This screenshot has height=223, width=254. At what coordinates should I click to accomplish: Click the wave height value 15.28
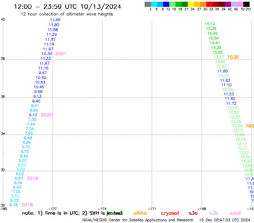(216, 48)
